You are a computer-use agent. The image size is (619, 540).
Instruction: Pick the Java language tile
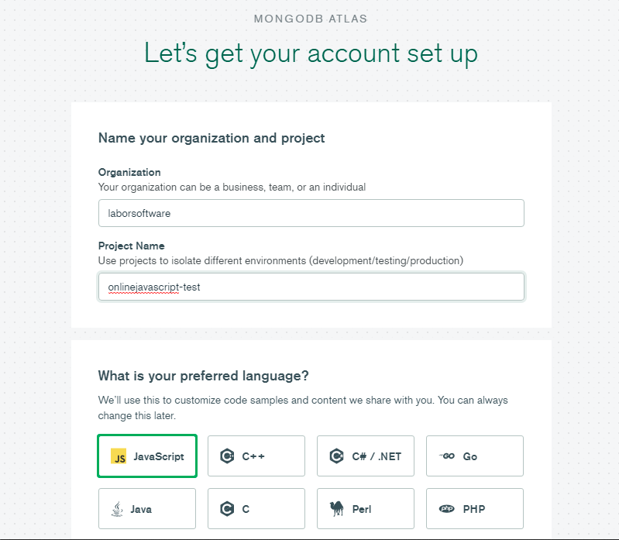coord(147,509)
